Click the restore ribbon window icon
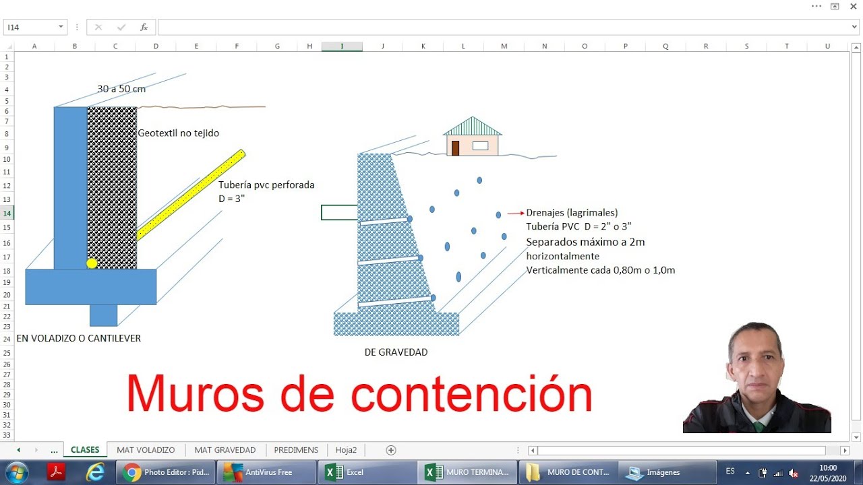This screenshot has width=863, height=485. 835,6
